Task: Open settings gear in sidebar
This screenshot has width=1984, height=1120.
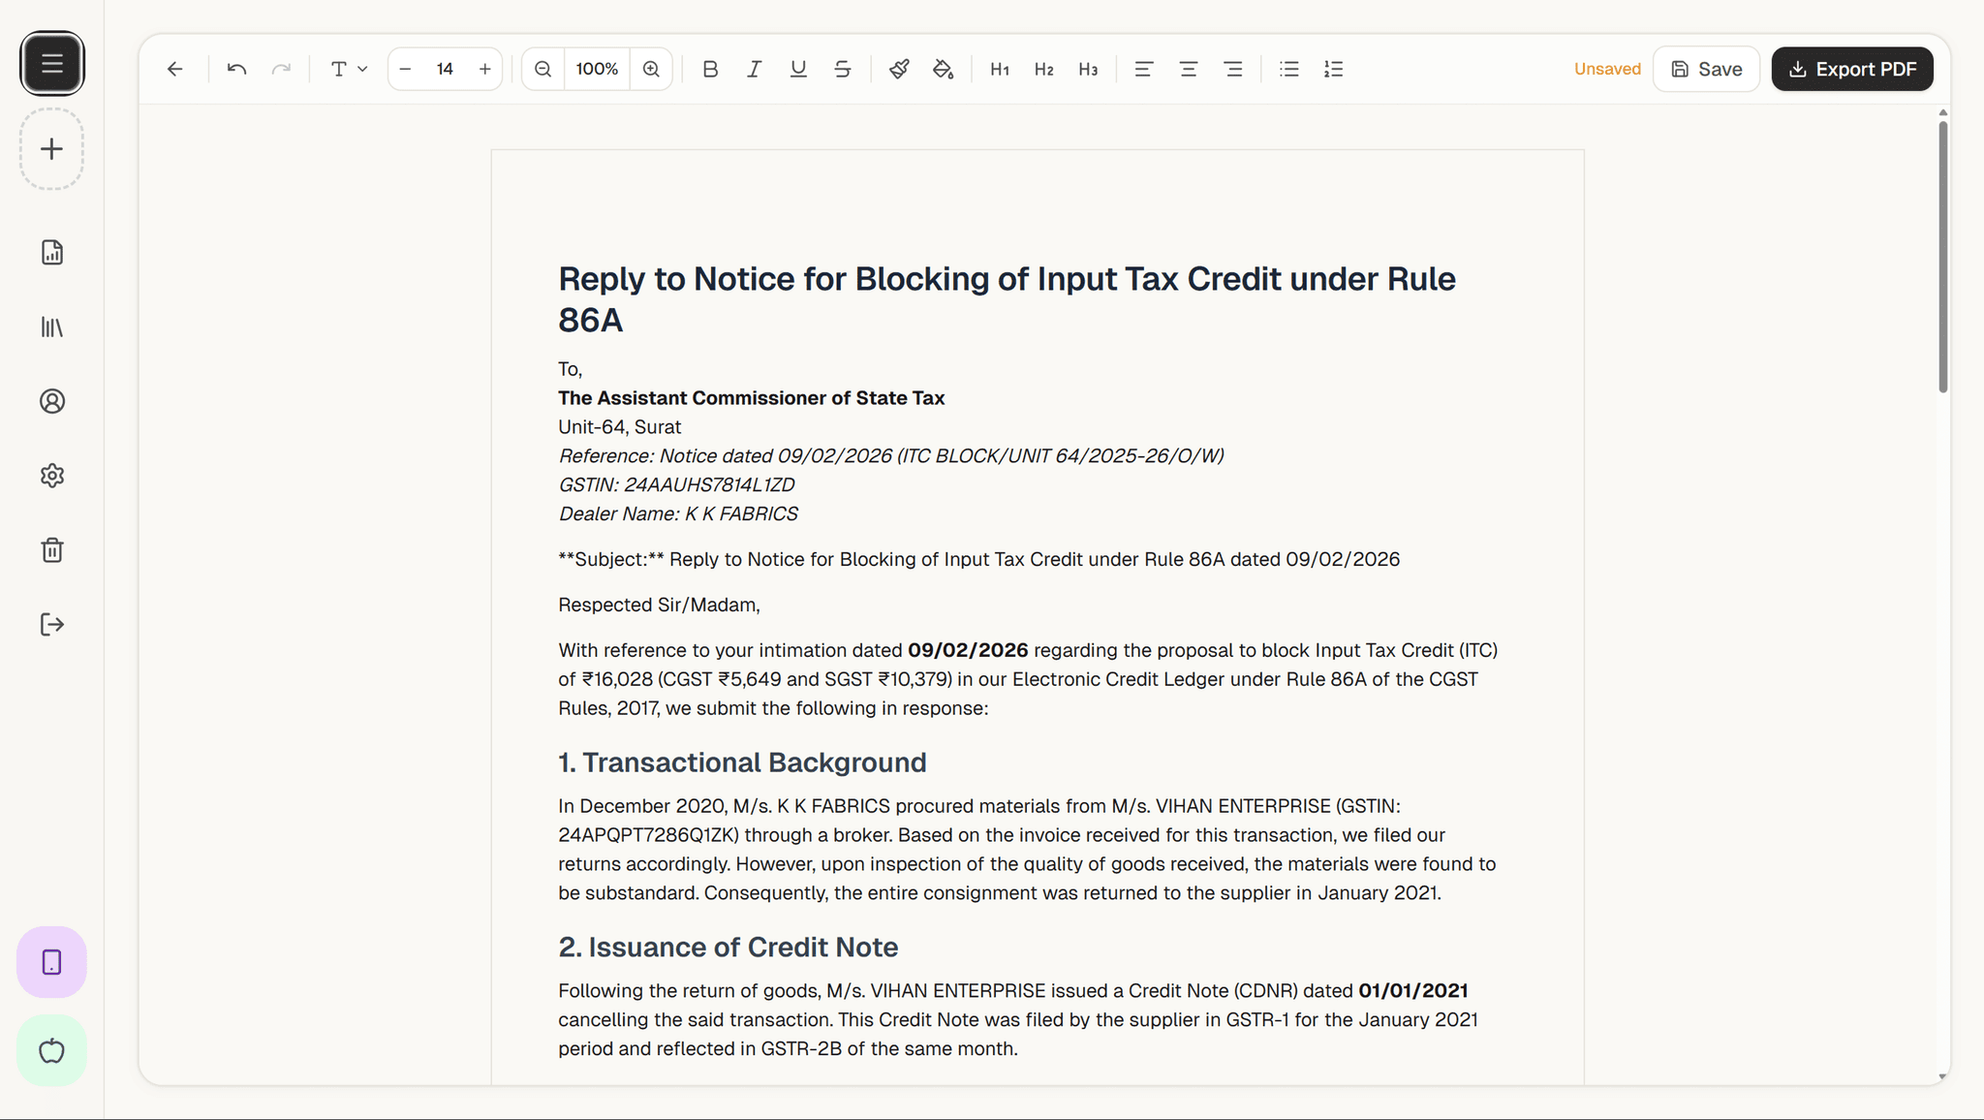Action: click(52, 476)
